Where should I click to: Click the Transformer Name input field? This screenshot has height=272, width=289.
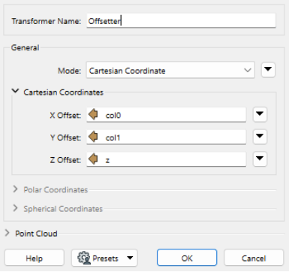coord(181,21)
